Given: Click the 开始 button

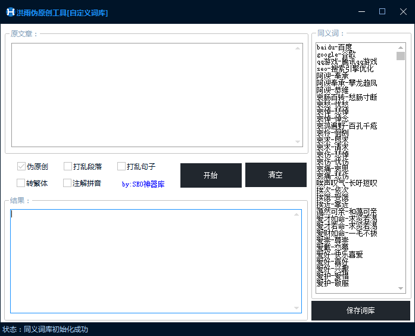Looking at the screenshot, I should [211, 175].
